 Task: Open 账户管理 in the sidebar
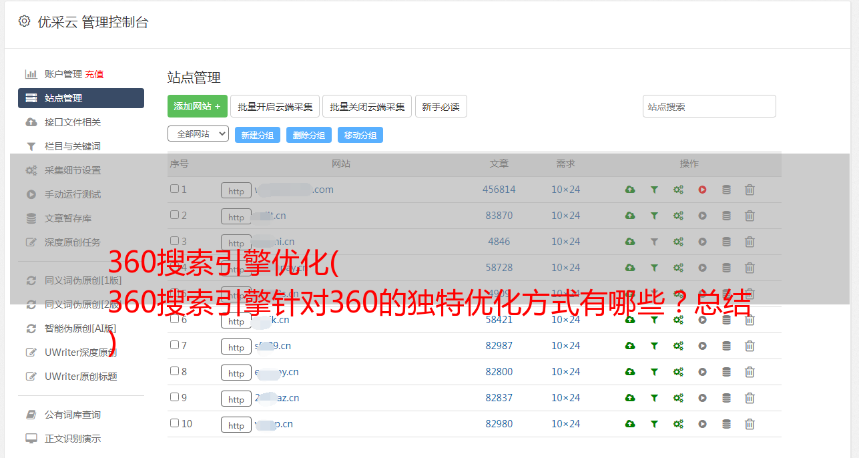click(x=63, y=74)
